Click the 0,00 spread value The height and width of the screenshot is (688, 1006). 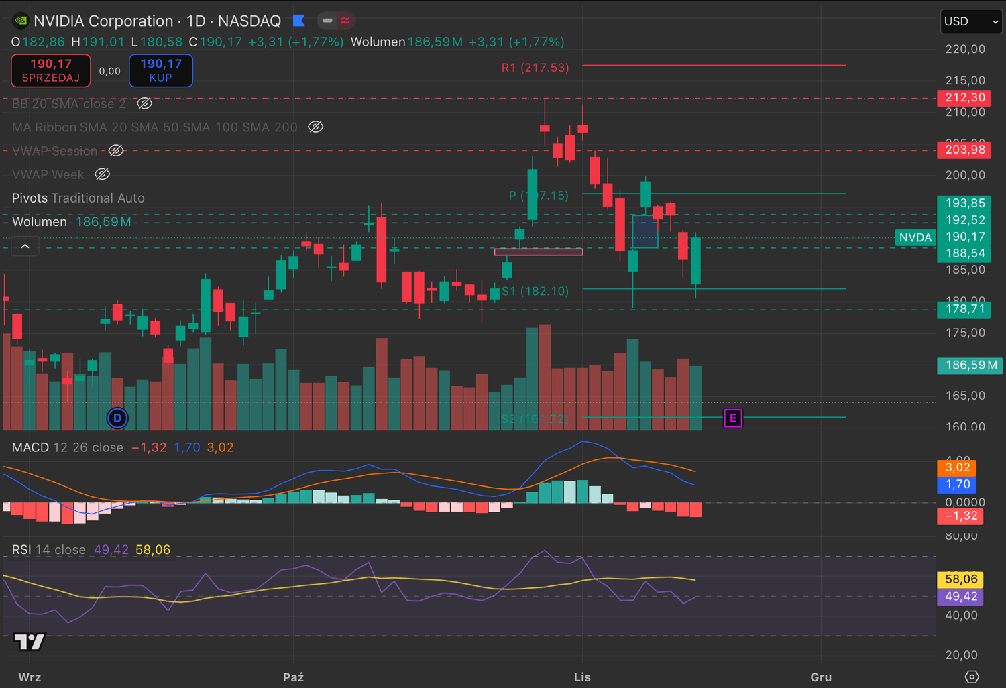[x=110, y=71]
